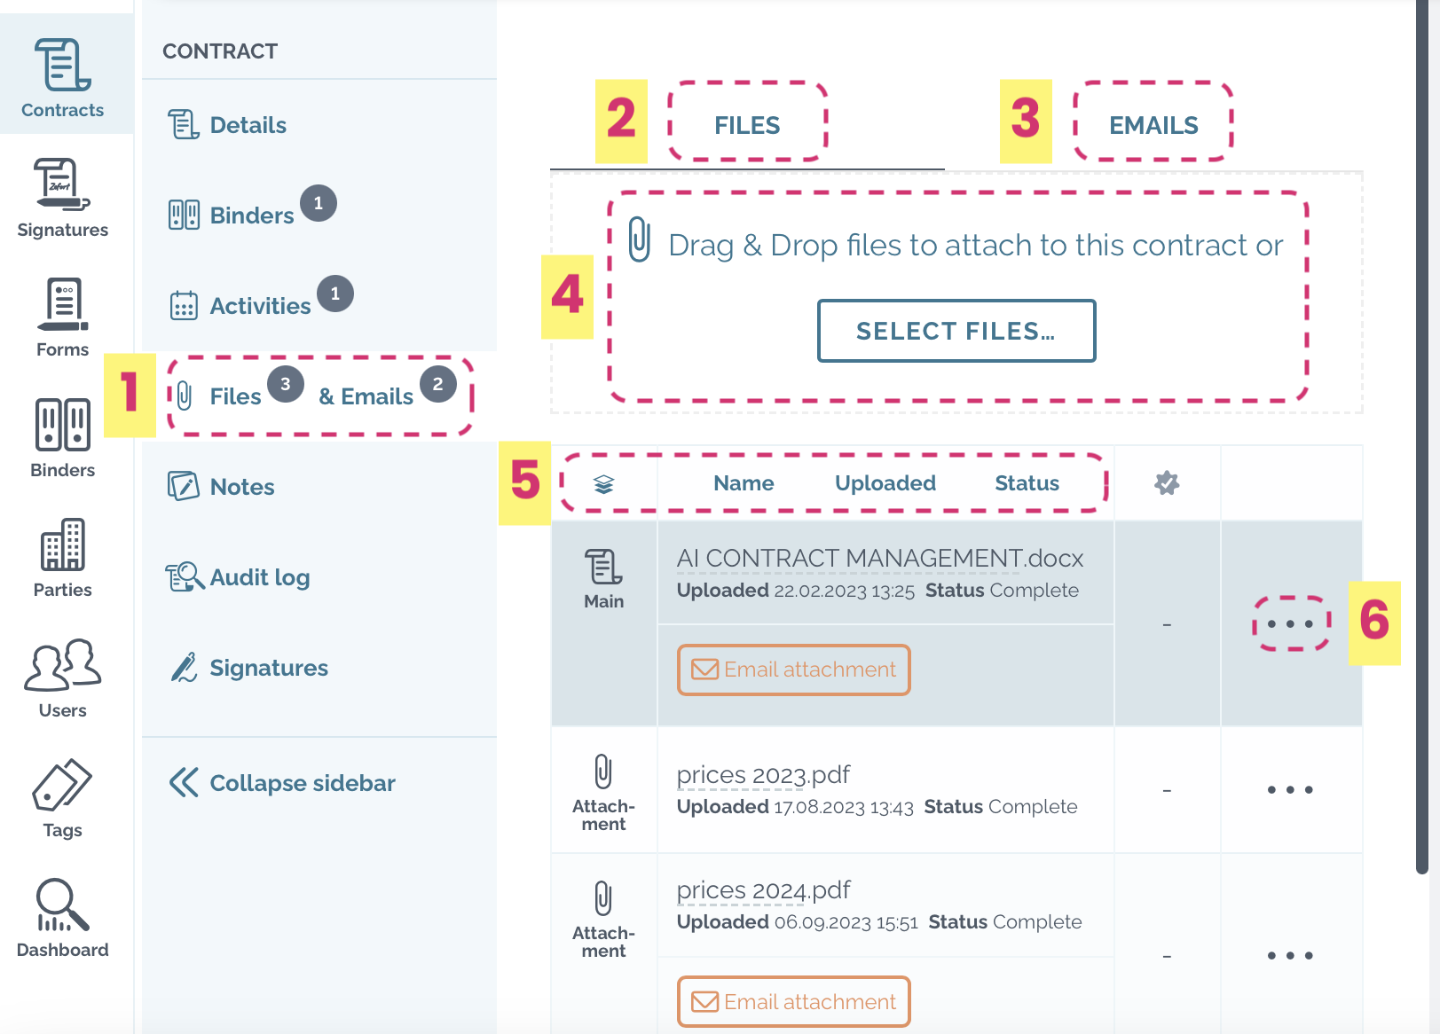
Task: Open Binders in the main navigation
Action: (x=62, y=438)
